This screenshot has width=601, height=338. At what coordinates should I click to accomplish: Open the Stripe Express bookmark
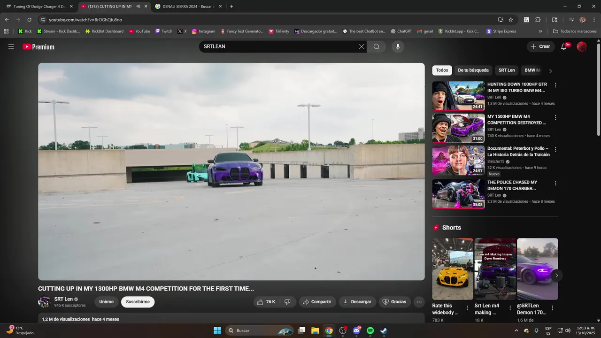pyautogui.click(x=501, y=31)
